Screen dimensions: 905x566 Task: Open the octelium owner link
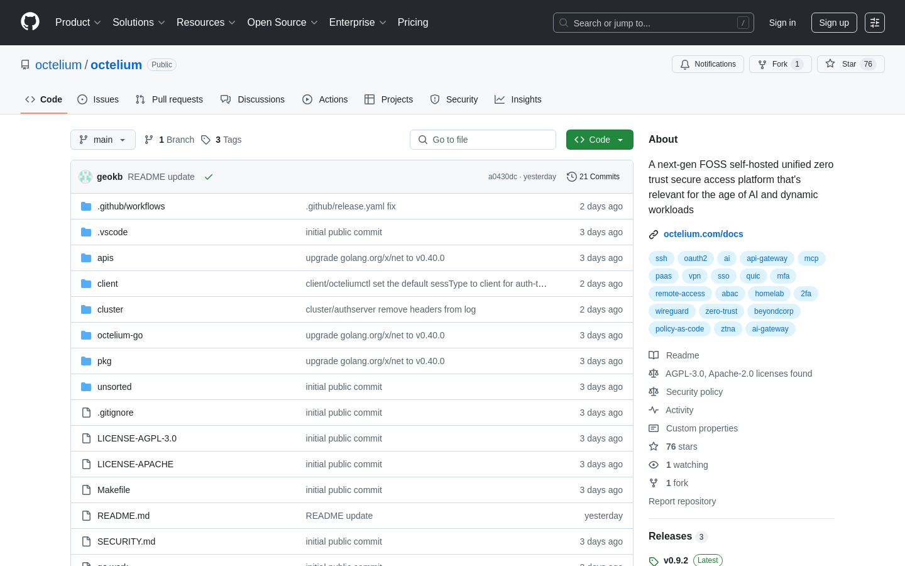[x=58, y=65]
